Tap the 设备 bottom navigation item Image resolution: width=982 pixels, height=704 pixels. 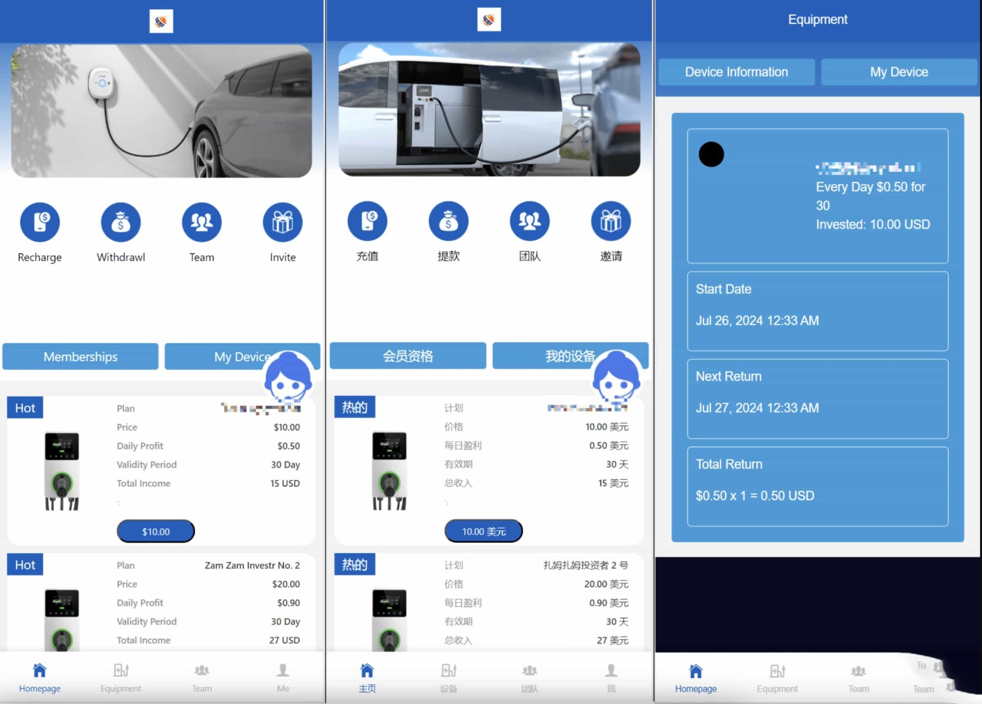(x=449, y=678)
